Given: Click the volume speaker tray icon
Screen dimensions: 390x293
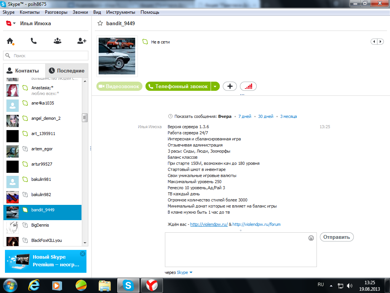Looking at the screenshot, I should pyautogui.click(x=350, y=286).
